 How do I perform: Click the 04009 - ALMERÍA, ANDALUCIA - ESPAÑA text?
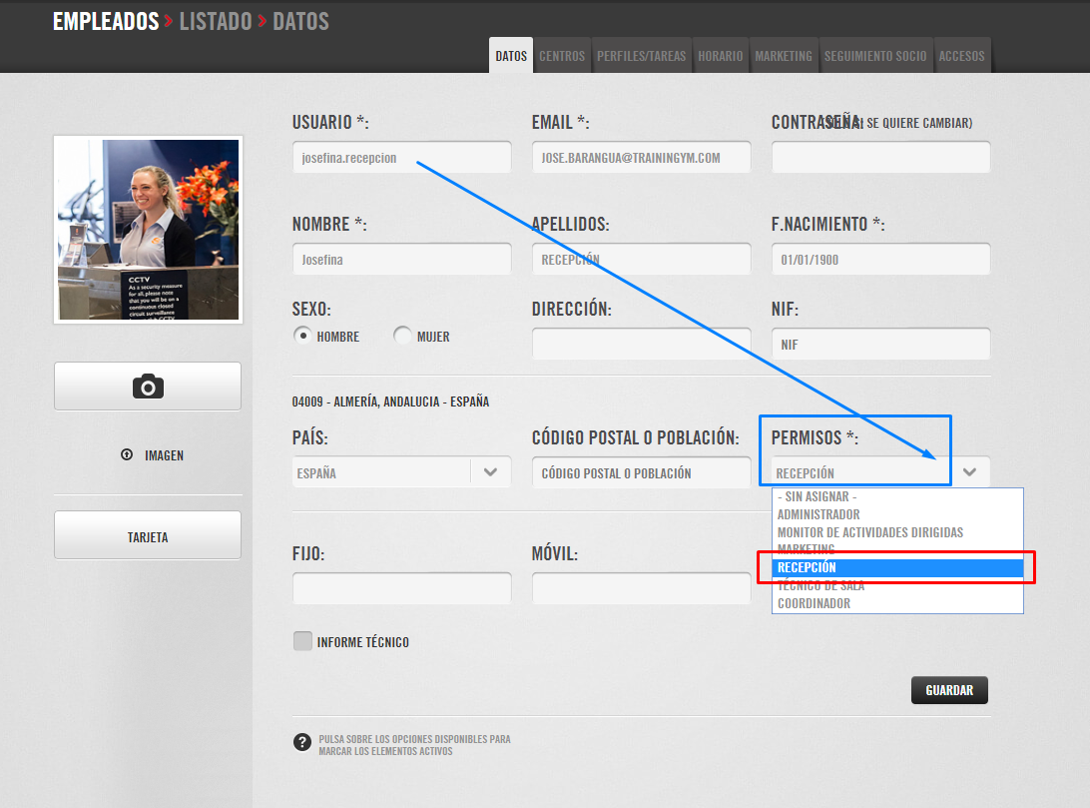pos(390,402)
